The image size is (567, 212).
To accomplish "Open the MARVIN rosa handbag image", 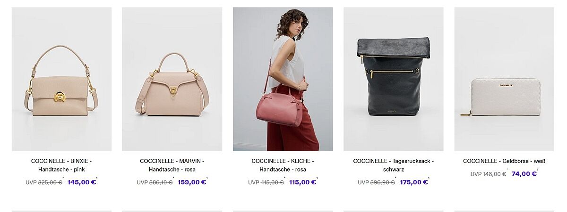I will coord(172,79).
